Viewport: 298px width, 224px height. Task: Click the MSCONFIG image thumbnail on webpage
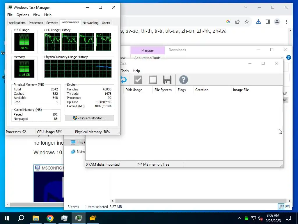[49, 183]
